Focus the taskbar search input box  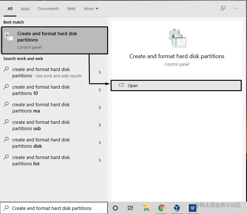click(54, 208)
